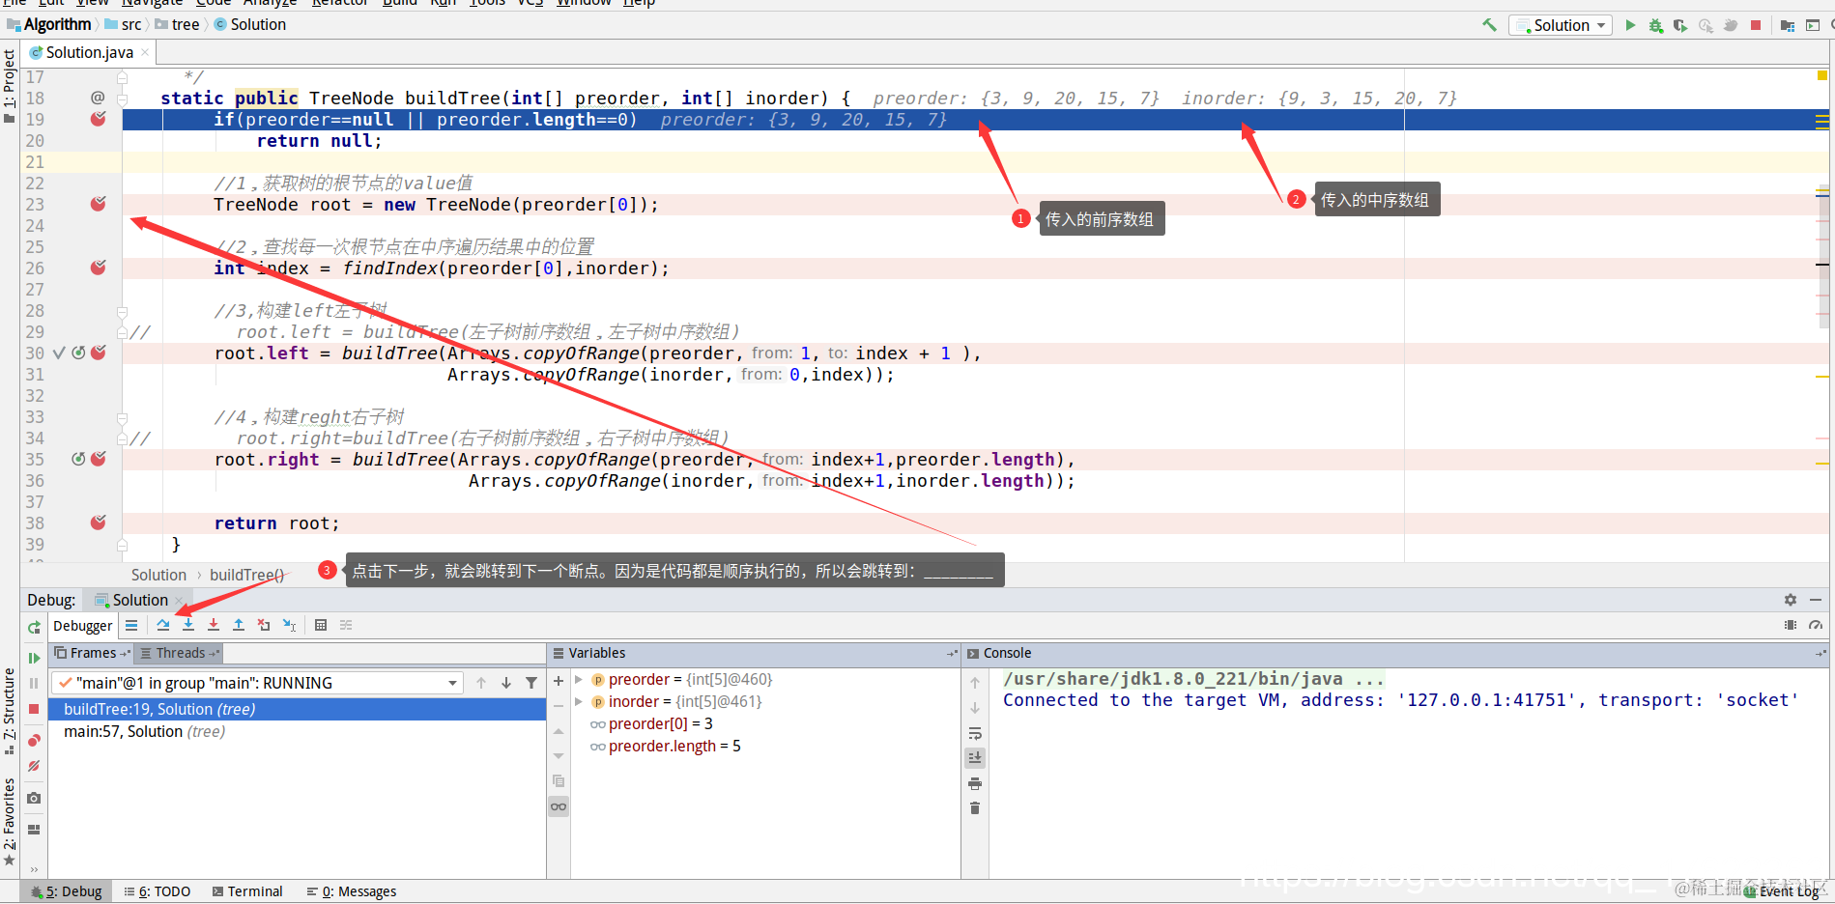Screen dimensions: 1835x904
Task: Click the Step Out debugger button
Action: [239, 626]
